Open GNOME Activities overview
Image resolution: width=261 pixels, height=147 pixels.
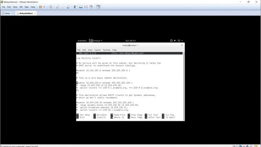[x=82, y=41]
